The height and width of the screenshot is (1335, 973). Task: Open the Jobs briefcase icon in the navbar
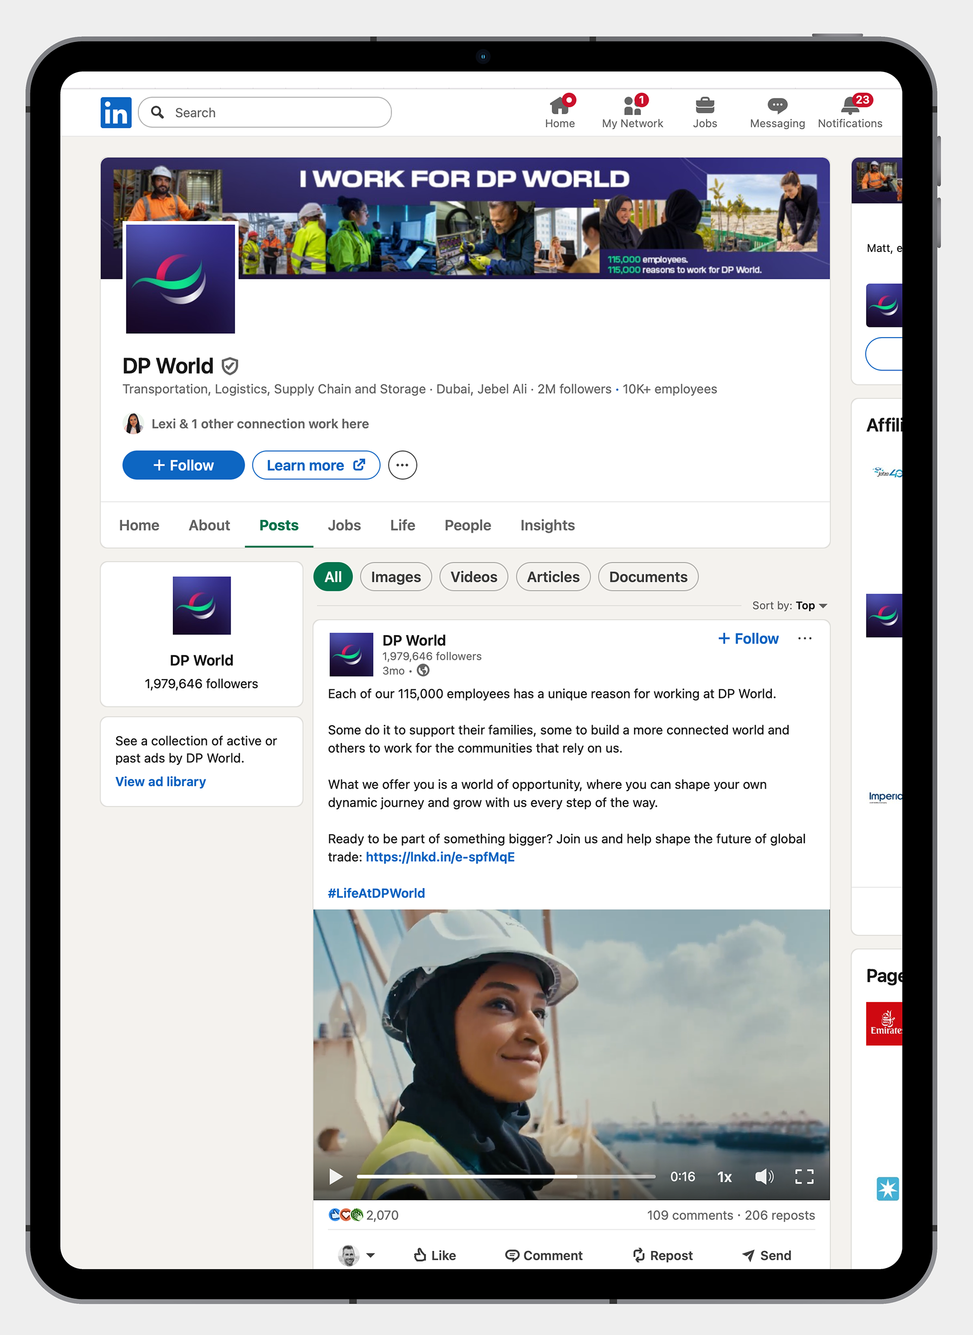[704, 106]
